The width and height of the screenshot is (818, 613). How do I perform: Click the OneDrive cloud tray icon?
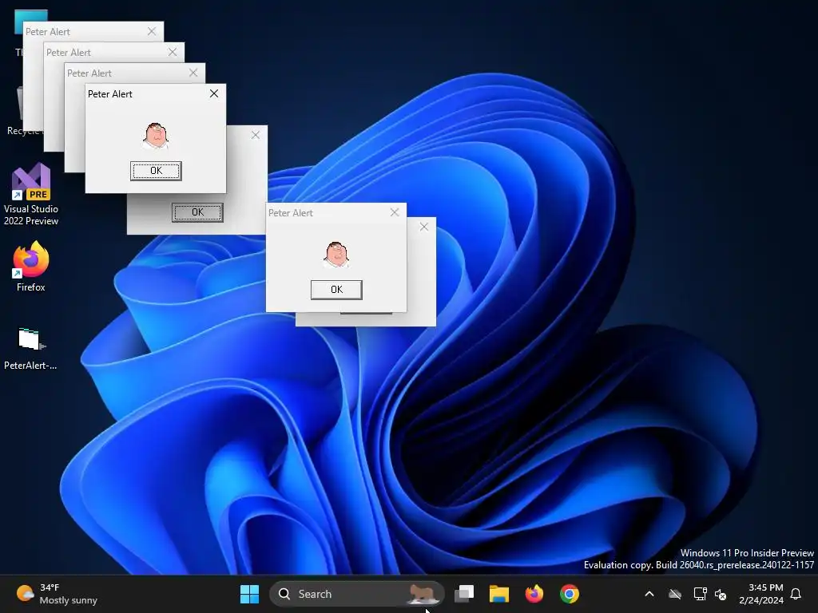[675, 594]
